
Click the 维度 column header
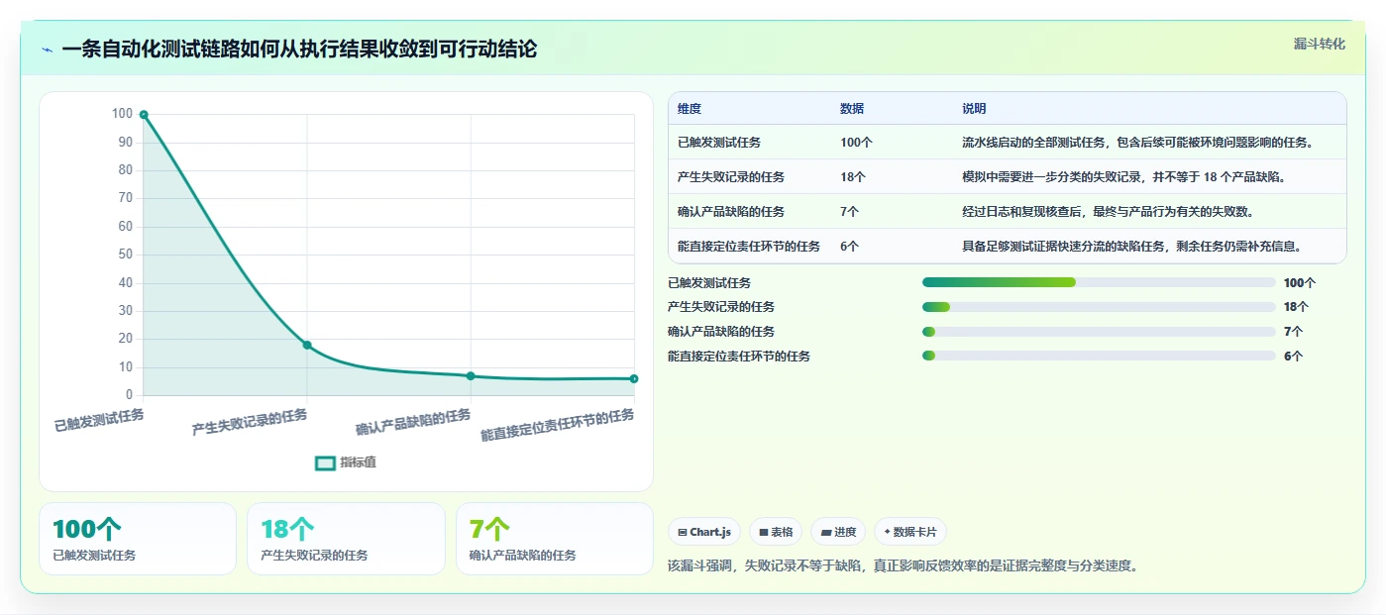[690, 109]
